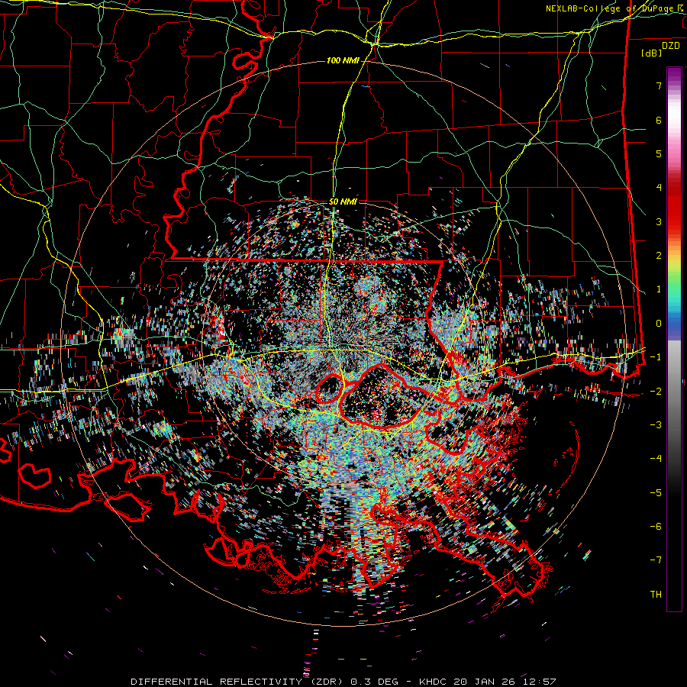The width and height of the screenshot is (687, 687).
Task: Click the 2 value on the scale
Action: [659, 256]
